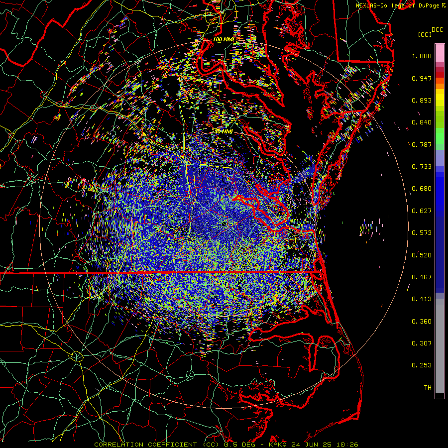
Task: Click the 1.000 legend value
Action: [x=422, y=56]
